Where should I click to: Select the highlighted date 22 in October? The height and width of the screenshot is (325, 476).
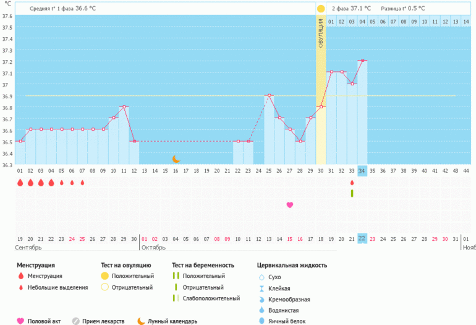[362, 238]
